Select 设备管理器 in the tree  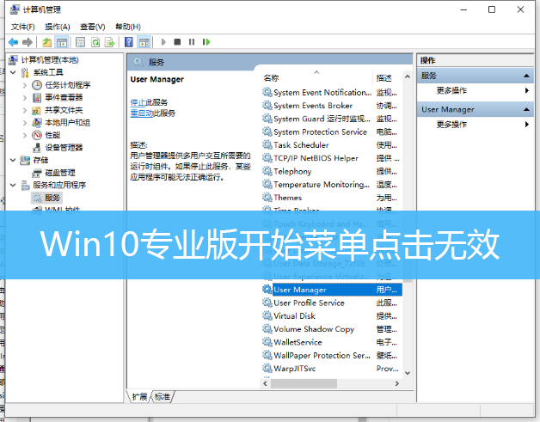coord(64,148)
